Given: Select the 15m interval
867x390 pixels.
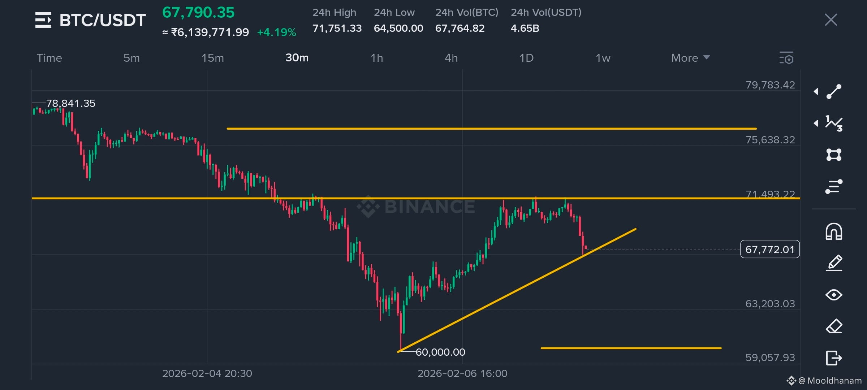Looking at the screenshot, I should coord(212,58).
